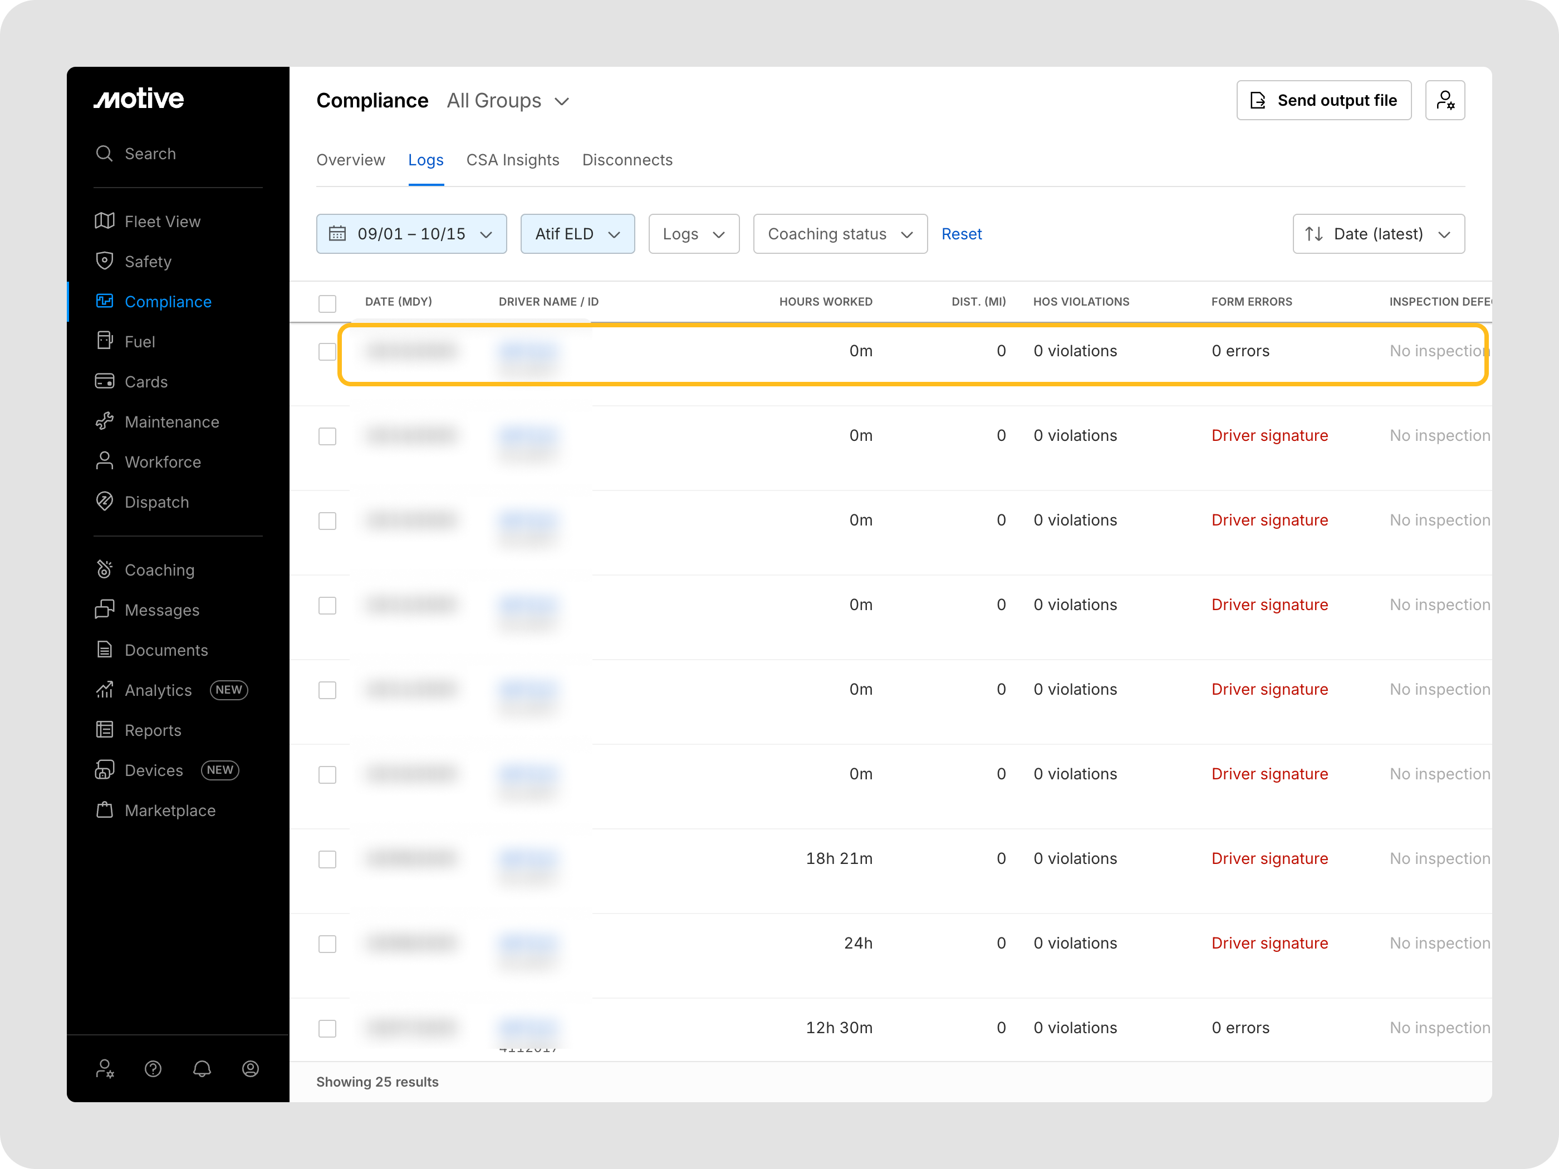Open the help question mark icon
This screenshot has width=1559, height=1169.
(153, 1069)
